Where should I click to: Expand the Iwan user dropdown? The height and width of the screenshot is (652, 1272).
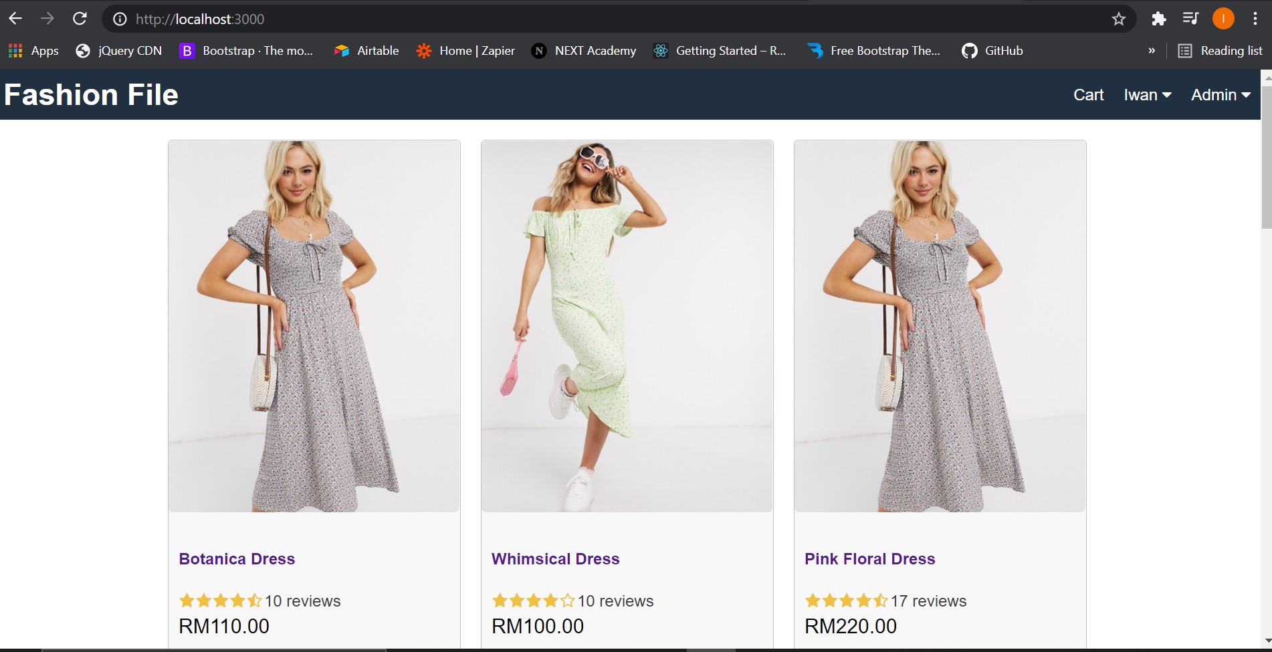(1147, 95)
